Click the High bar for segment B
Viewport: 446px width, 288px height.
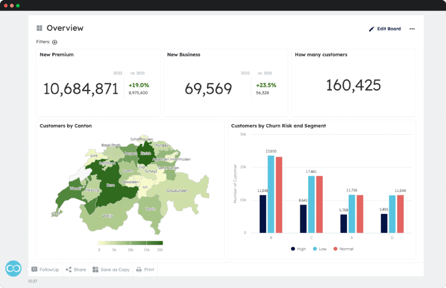click(x=263, y=214)
